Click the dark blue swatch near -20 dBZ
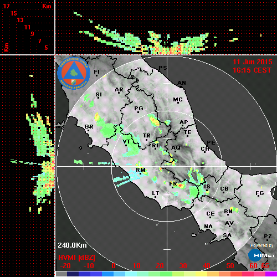The image size is (277, 277). click(x=73, y=274)
